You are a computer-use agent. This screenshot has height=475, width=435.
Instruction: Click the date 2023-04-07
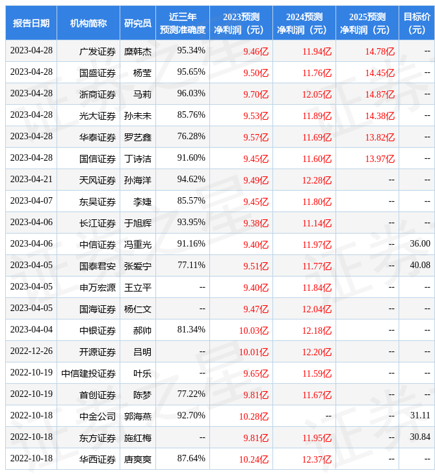(31, 201)
